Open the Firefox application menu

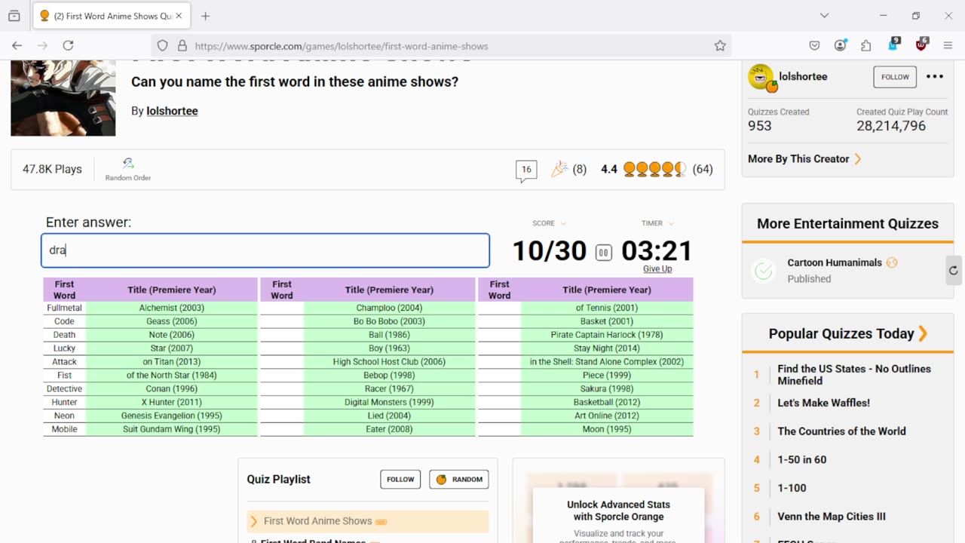(948, 46)
